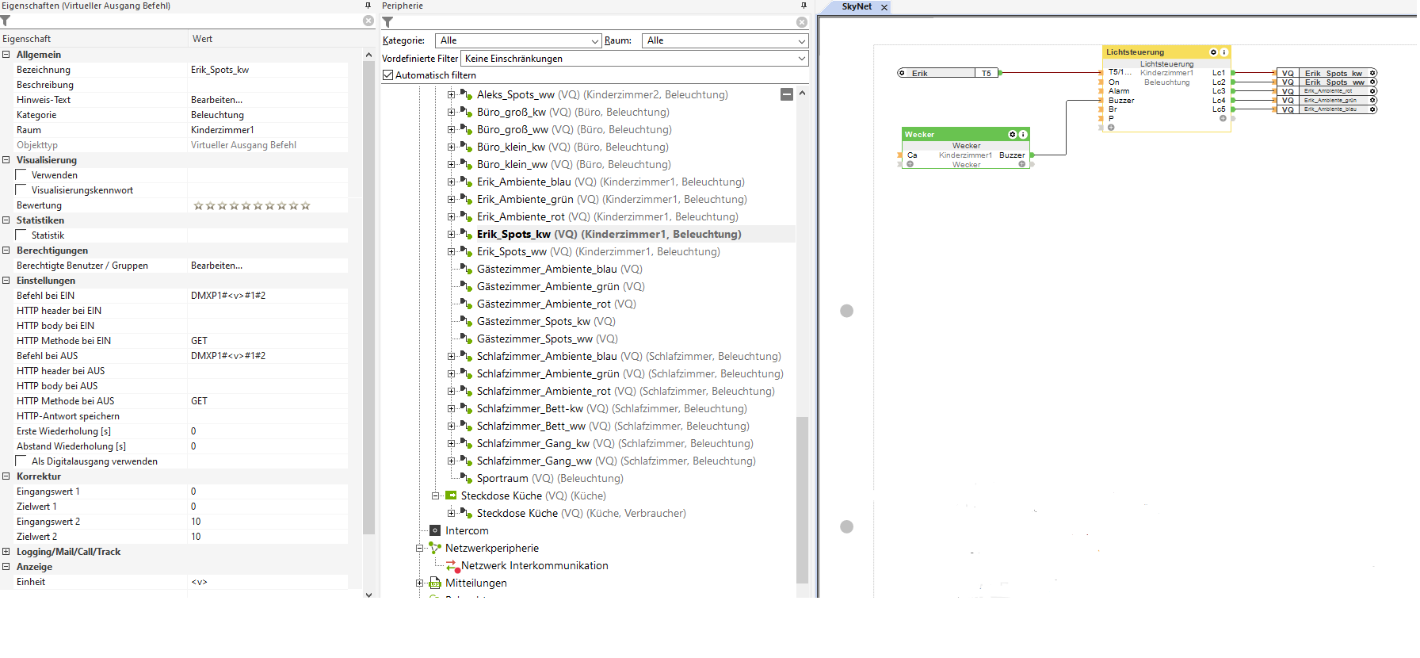Image resolution: width=1420 pixels, height=658 pixels.
Task: Collapse all via minus button in tree
Action: pyautogui.click(x=786, y=94)
